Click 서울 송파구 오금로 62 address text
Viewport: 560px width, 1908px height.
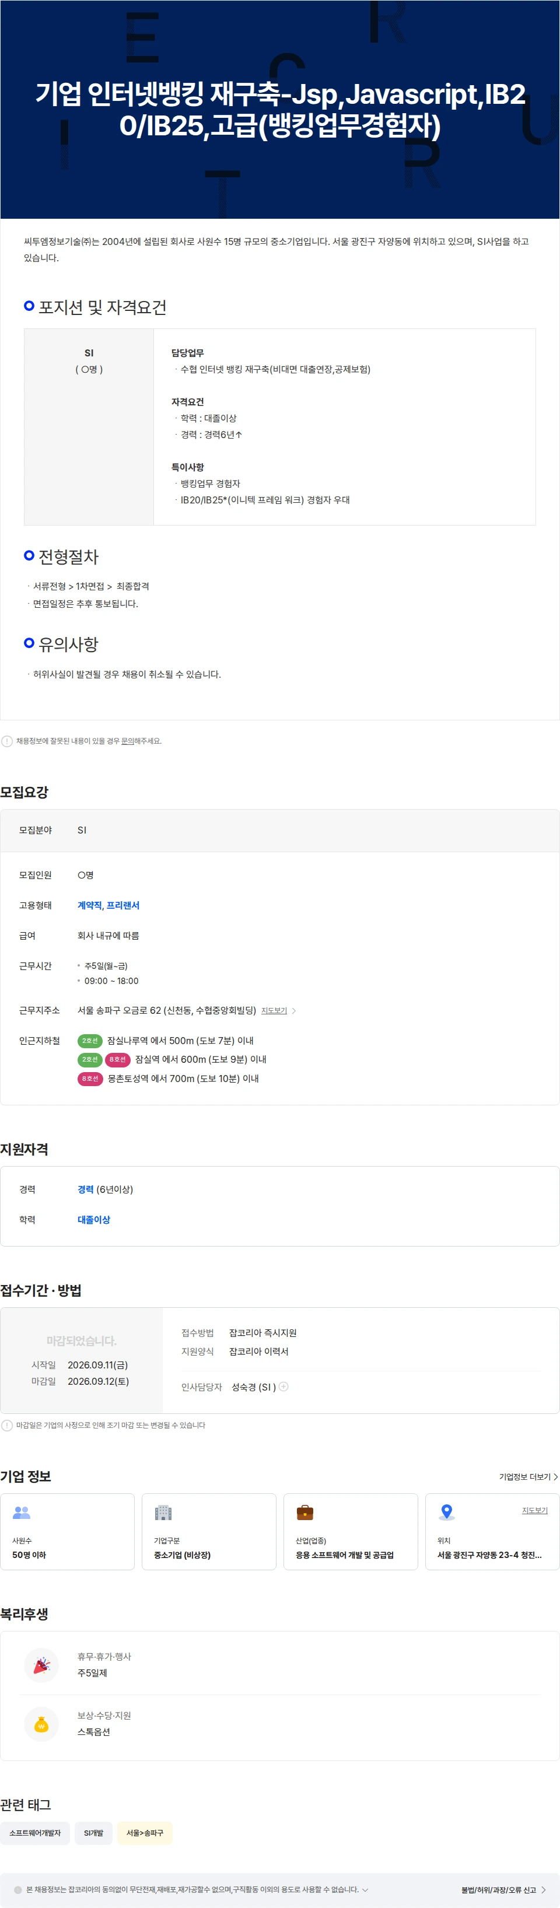(x=167, y=1010)
